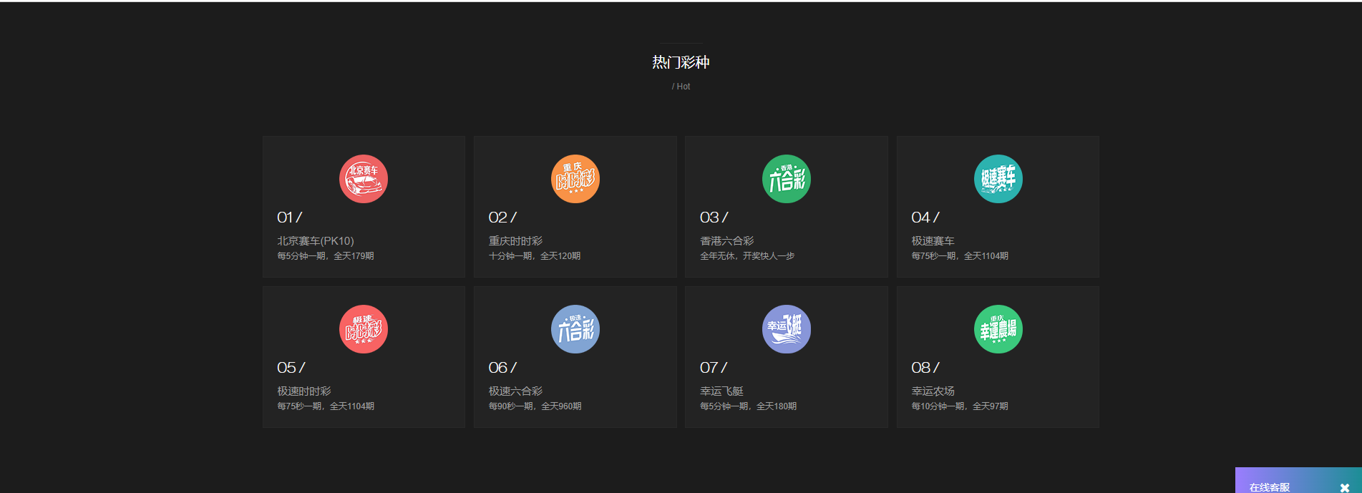Close the 在线客服 chat widget
The width and height of the screenshot is (1362, 493).
(1345, 487)
